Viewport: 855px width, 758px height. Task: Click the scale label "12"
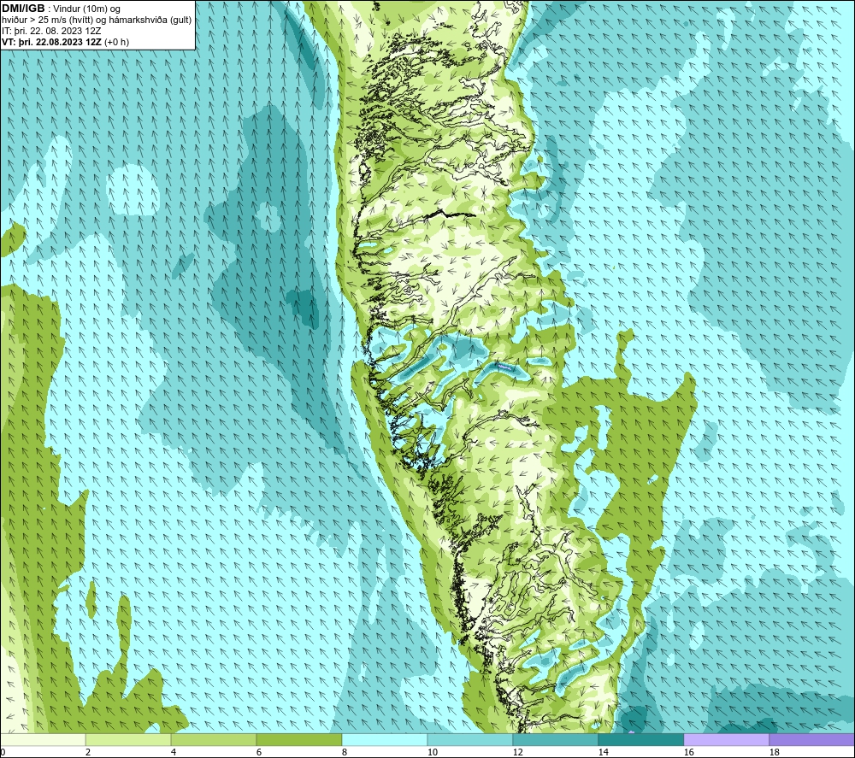click(x=517, y=753)
